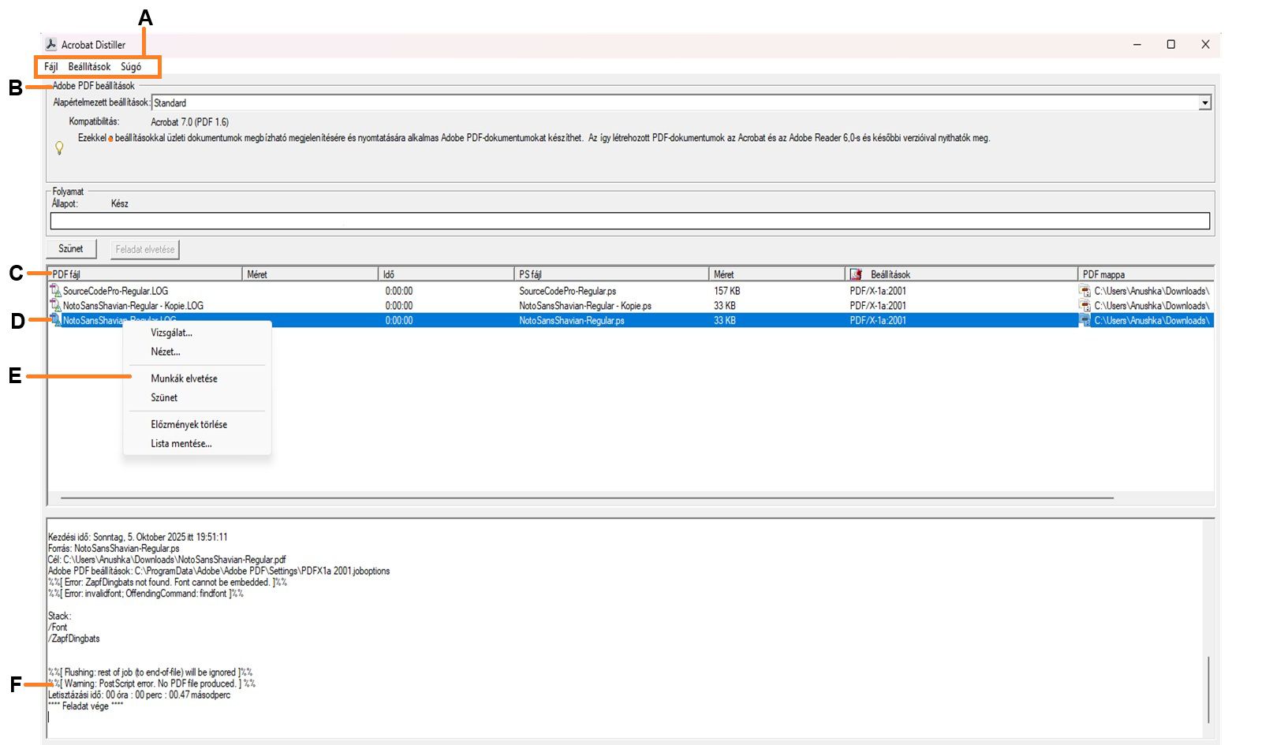Click the Méret header next to PS fájl
This screenshot has width=1262, height=745.
tap(777, 274)
